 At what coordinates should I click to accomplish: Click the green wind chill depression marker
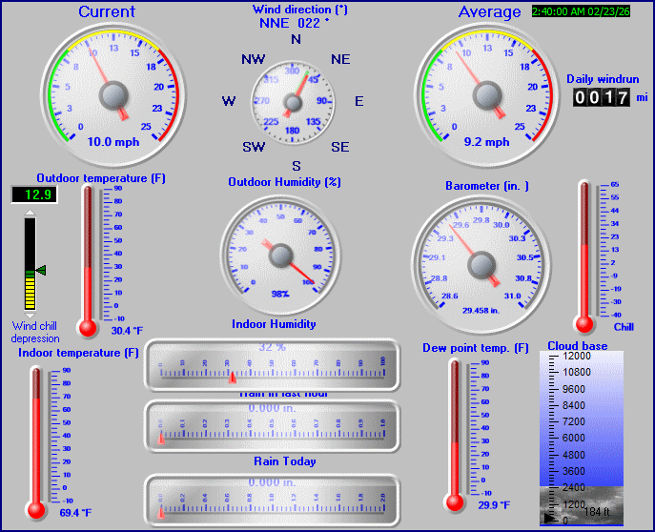(40, 271)
